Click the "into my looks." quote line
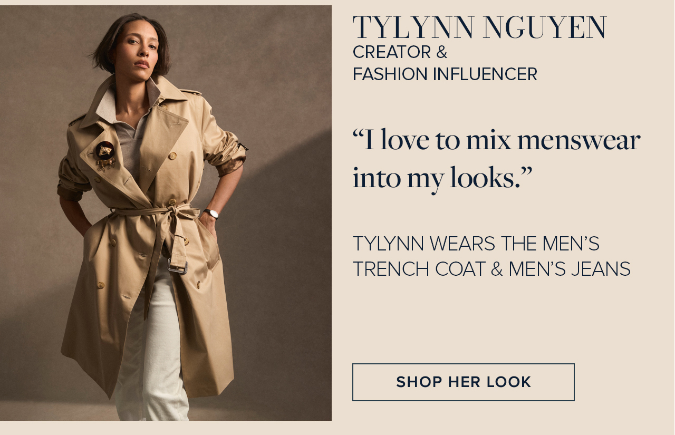The height and width of the screenshot is (435, 675). pyautogui.click(x=442, y=178)
